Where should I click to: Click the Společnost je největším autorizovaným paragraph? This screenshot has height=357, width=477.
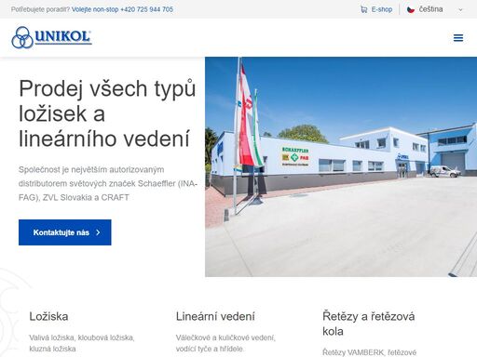pos(108,183)
